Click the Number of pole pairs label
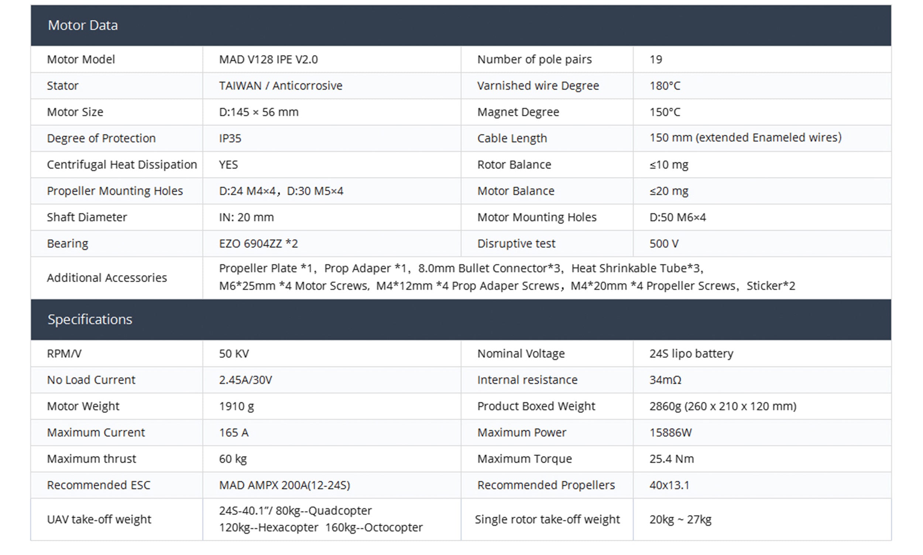 click(534, 59)
